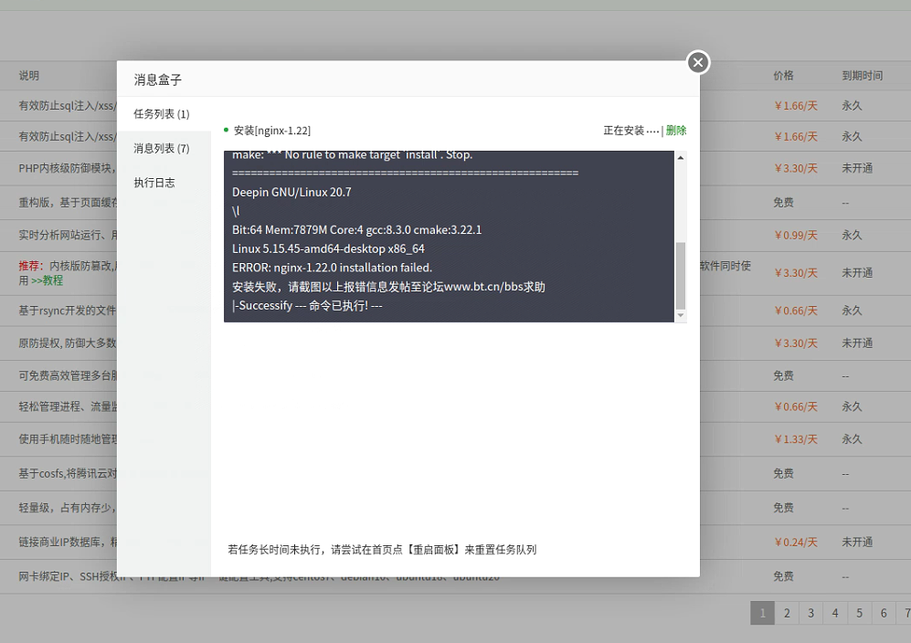The width and height of the screenshot is (911, 643).
Task: Click current page 1 in pagination
Action: (762, 613)
